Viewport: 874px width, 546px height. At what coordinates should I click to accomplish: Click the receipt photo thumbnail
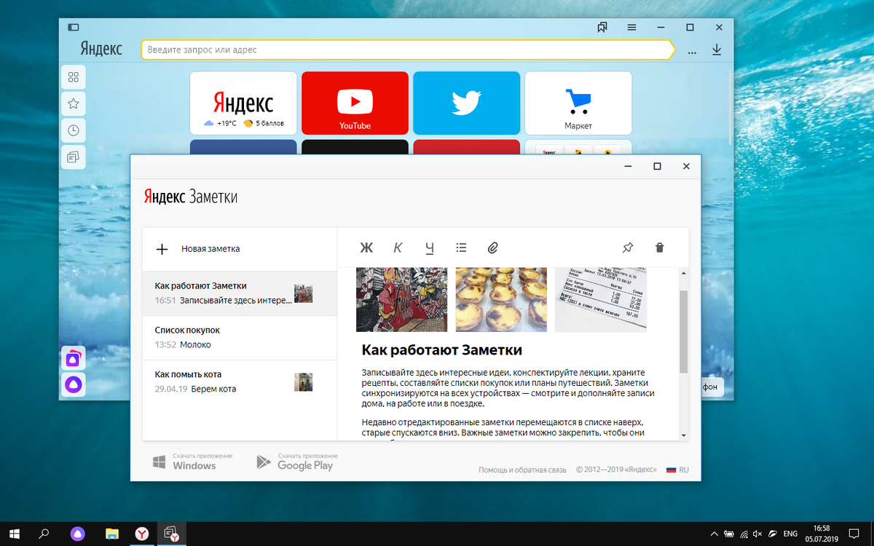coord(600,299)
